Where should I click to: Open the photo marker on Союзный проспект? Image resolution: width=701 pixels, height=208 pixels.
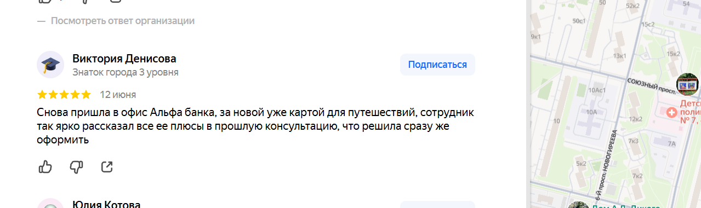tap(687, 85)
